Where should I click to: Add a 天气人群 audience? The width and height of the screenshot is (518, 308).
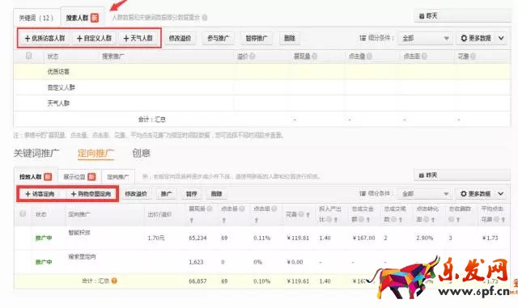(138, 38)
